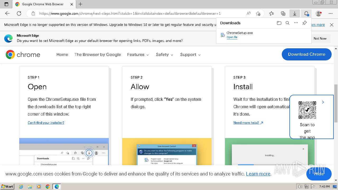Refresh the current page
The image size is (338, 190).
(x=19, y=13)
